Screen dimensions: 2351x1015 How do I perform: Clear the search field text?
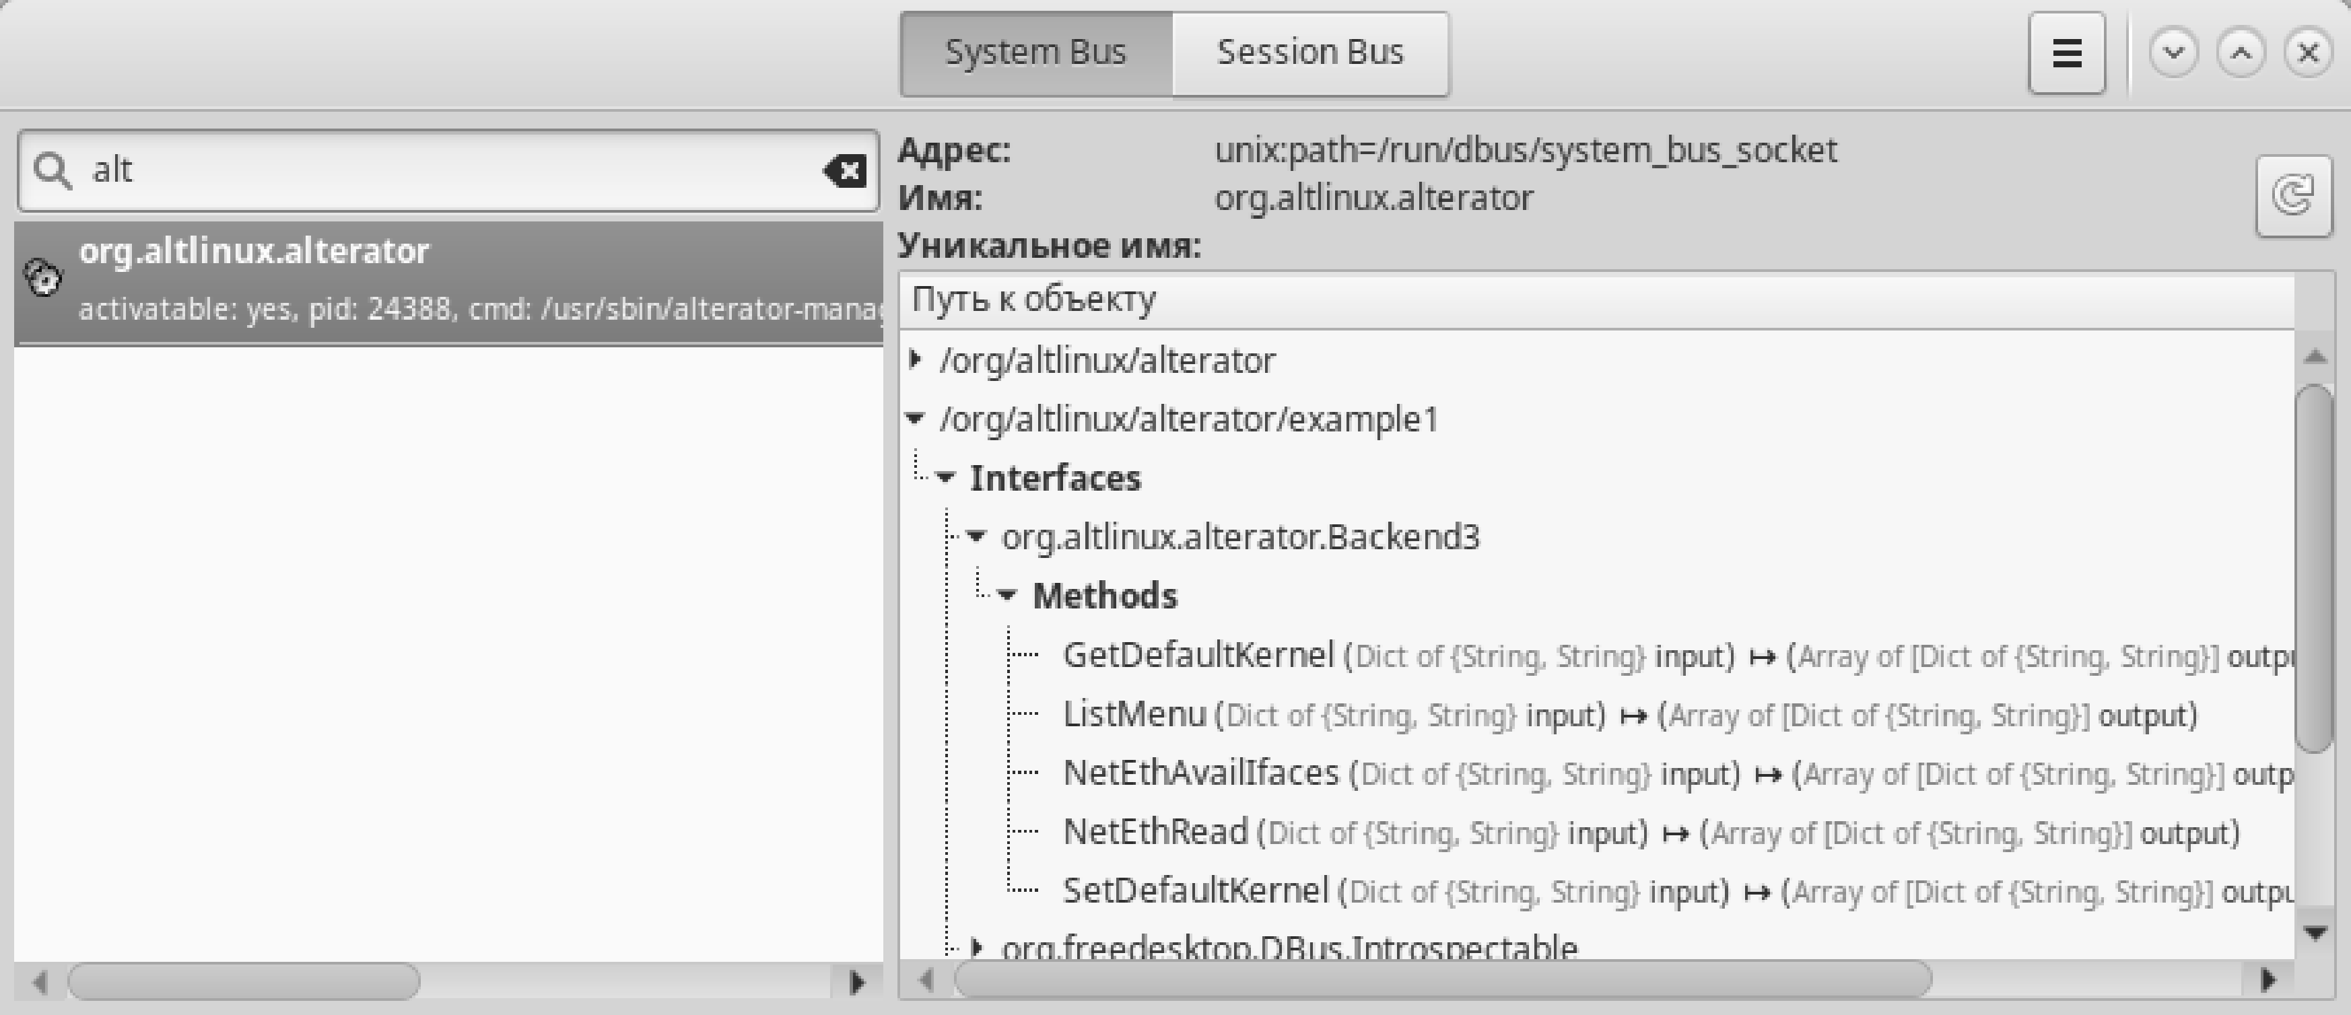coord(845,171)
